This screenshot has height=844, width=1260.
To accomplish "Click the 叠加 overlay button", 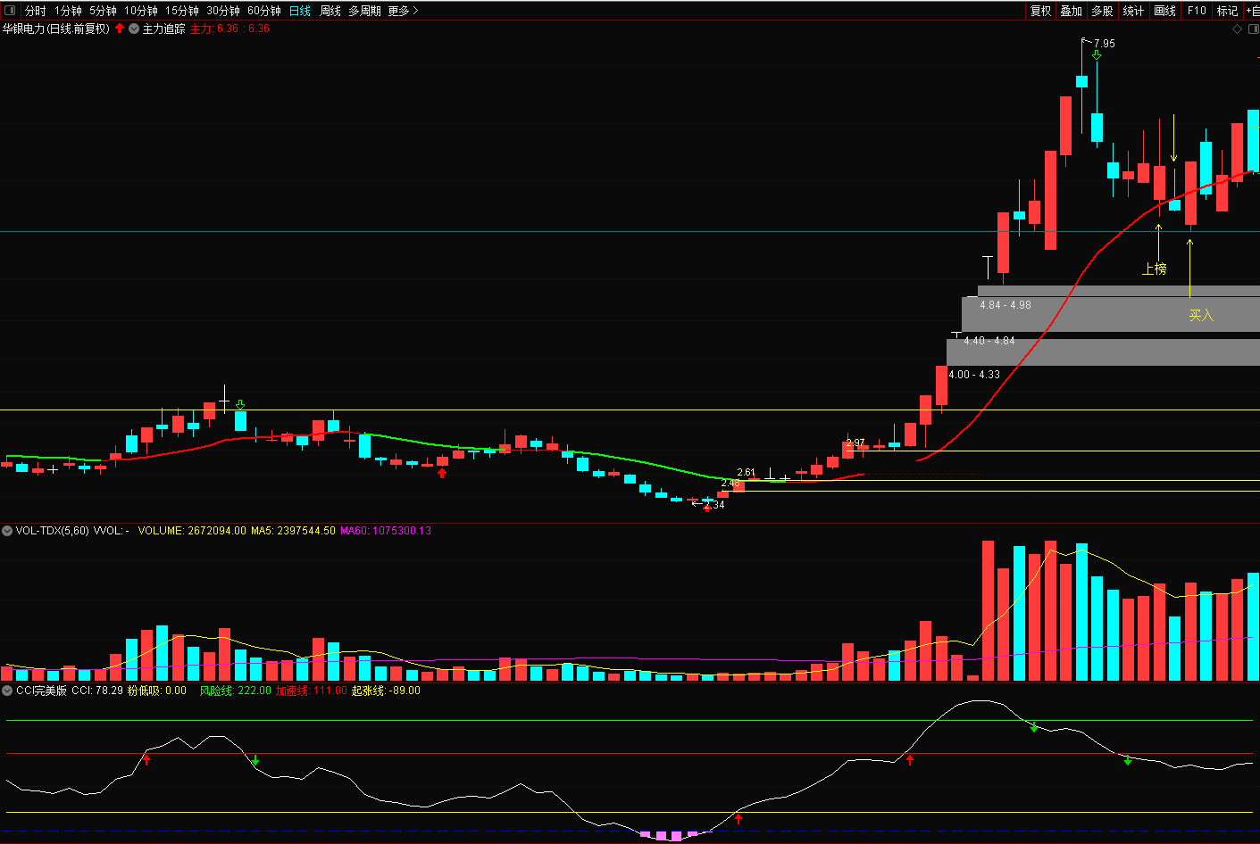I will coord(1071,11).
